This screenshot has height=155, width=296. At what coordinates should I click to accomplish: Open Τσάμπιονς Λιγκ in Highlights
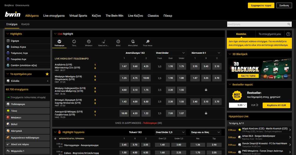pyautogui.click(x=27, y=53)
